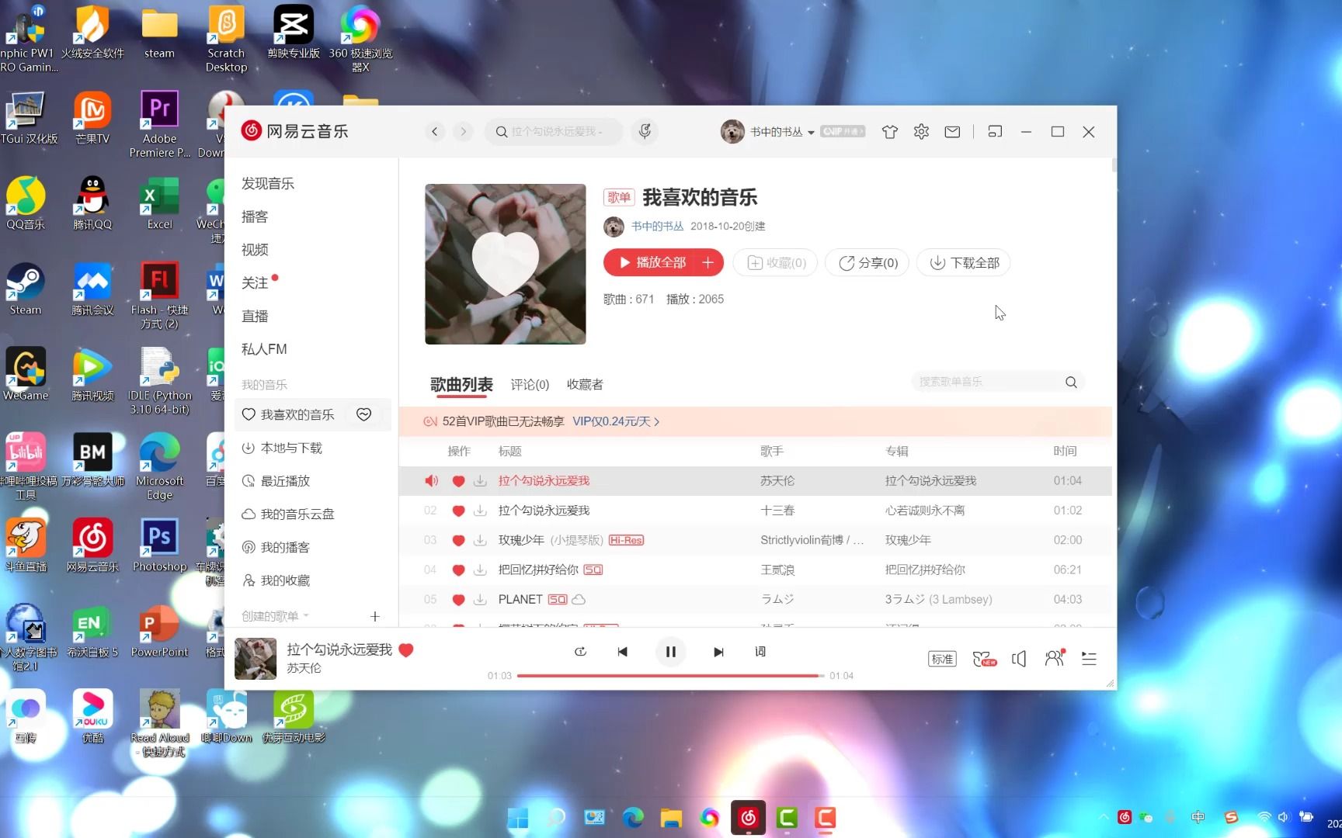
Task: Pause the current song
Action: click(670, 652)
